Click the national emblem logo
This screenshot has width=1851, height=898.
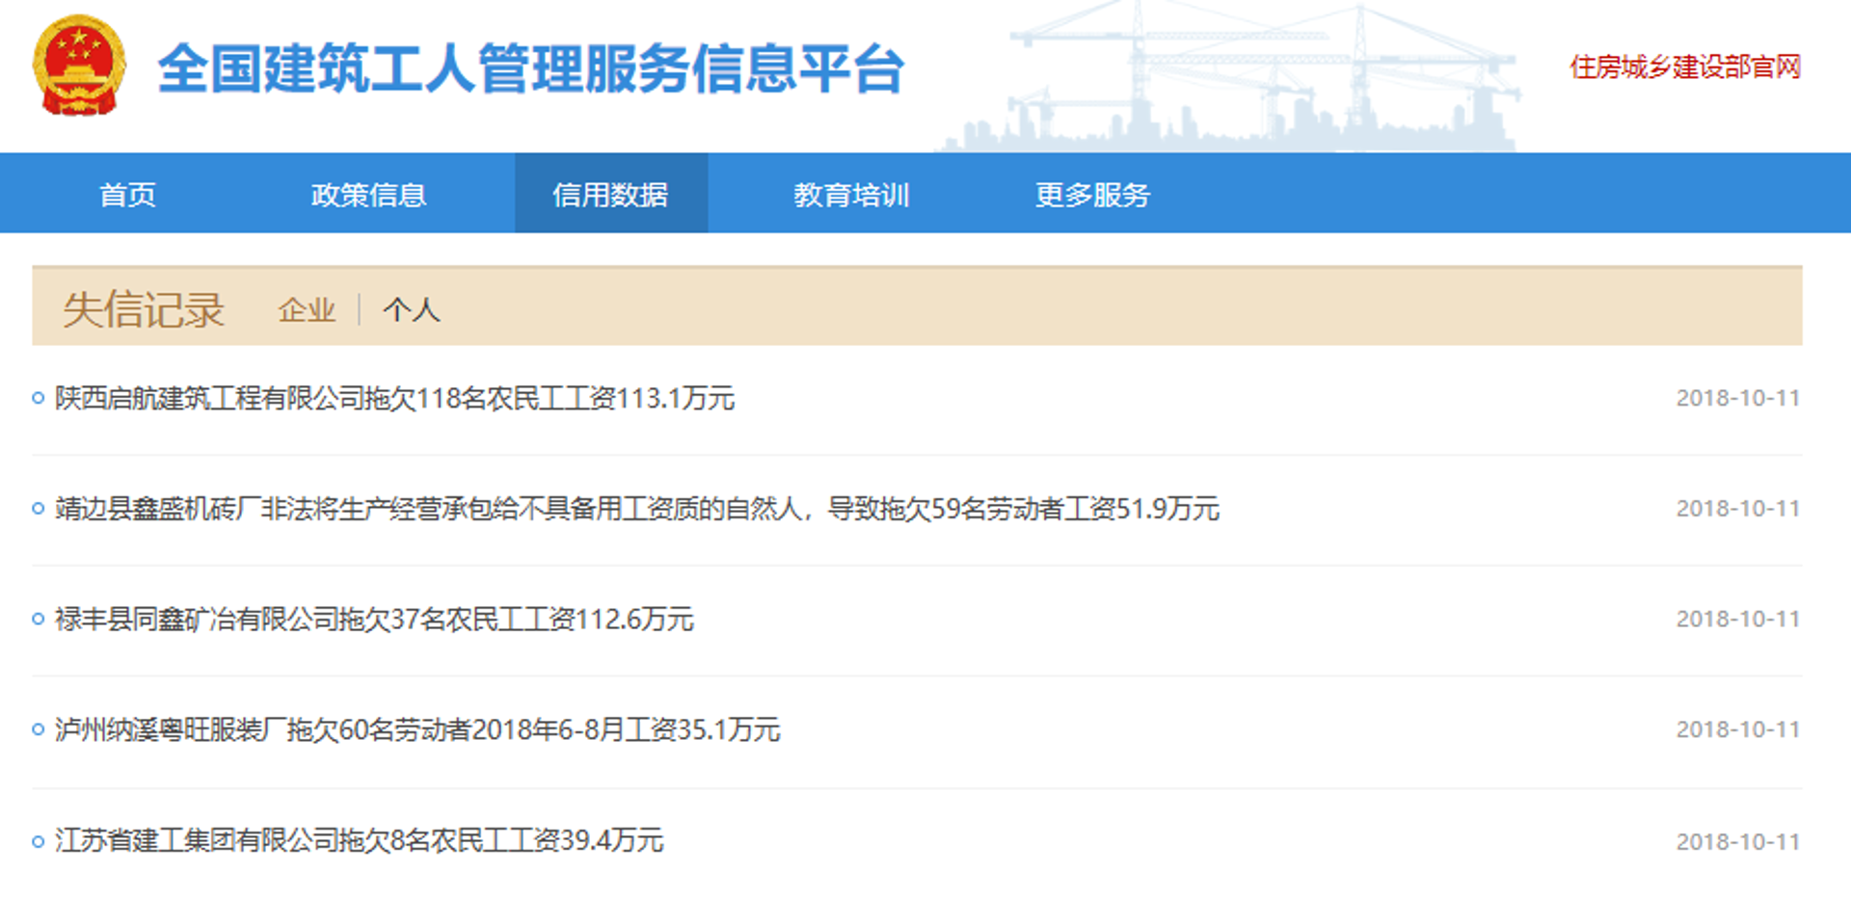(79, 66)
